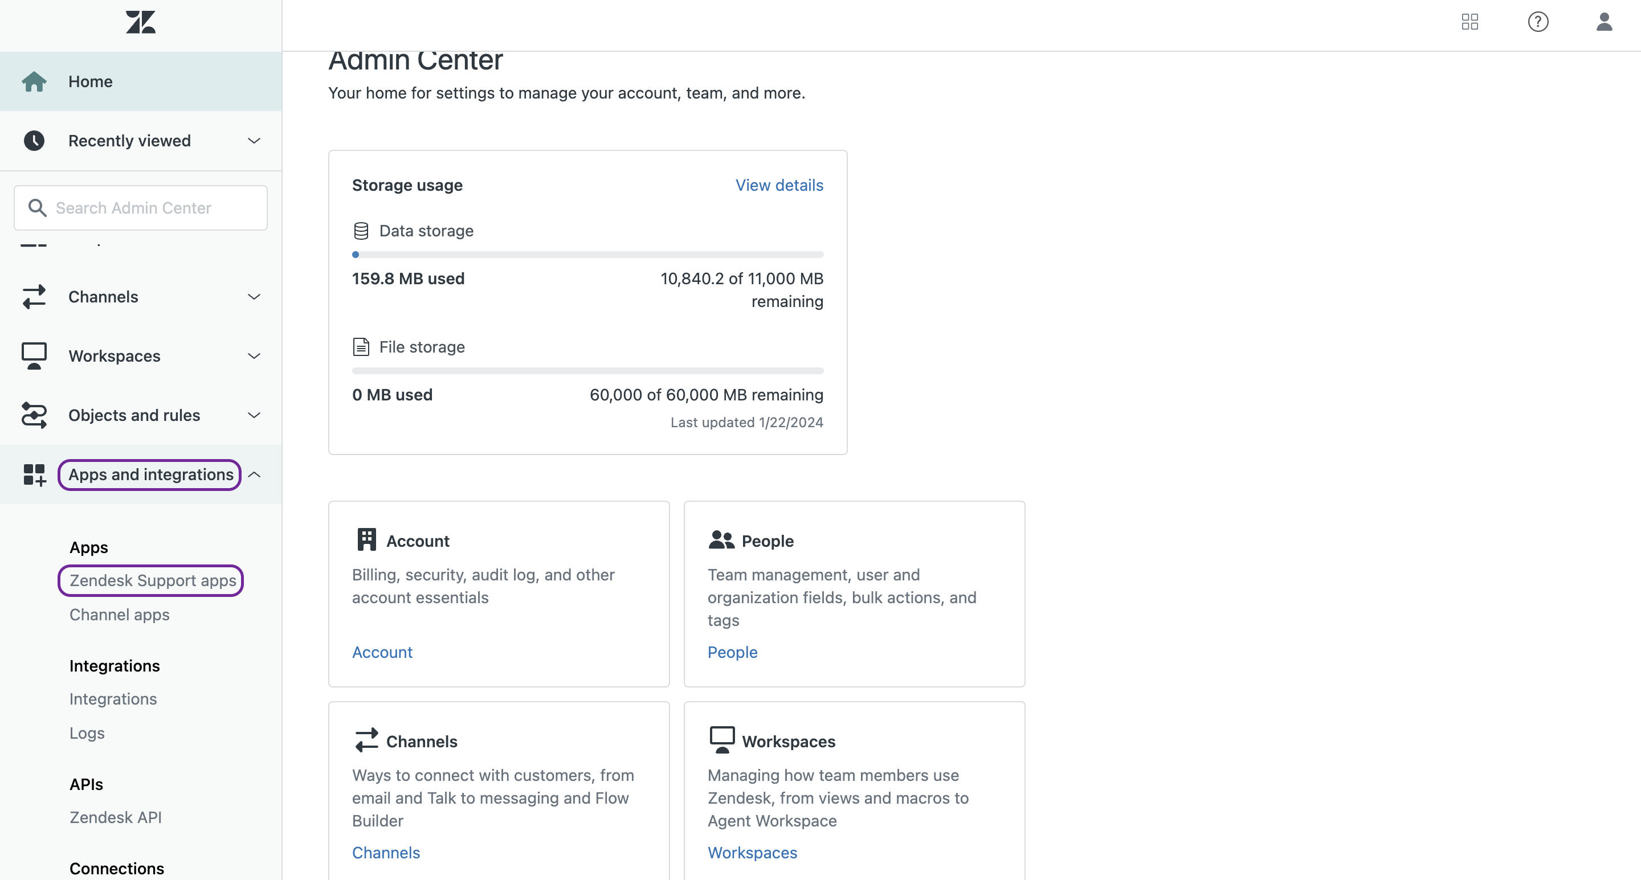Click the '159.8 MB used' value
This screenshot has width=1641, height=880.
(x=409, y=279)
